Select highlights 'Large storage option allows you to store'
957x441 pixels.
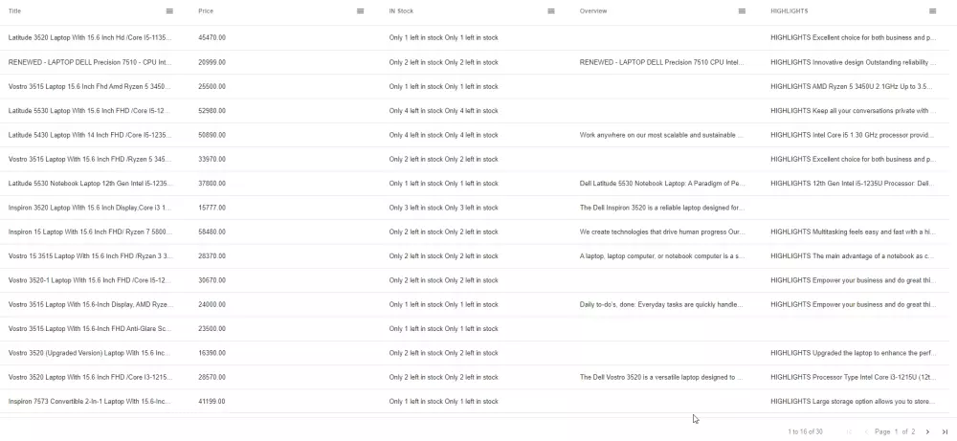click(x=854, y=402)
